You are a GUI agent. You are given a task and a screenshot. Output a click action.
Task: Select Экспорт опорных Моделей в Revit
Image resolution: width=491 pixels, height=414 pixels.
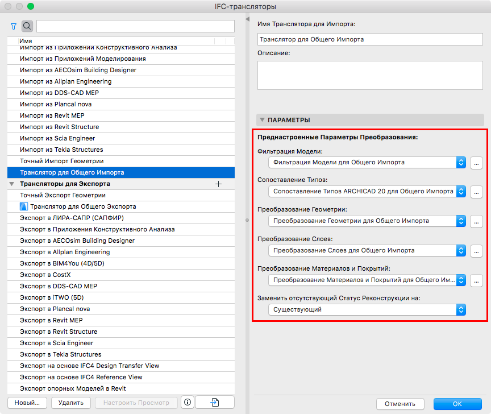[x=121, y=388]
